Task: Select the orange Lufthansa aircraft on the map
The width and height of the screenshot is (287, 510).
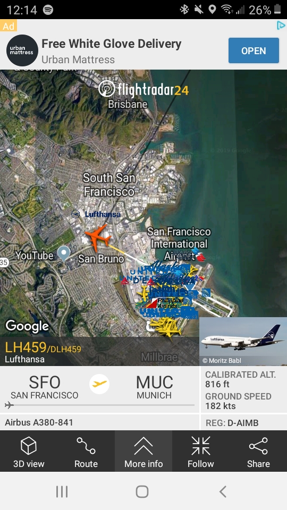Action: 98,237
